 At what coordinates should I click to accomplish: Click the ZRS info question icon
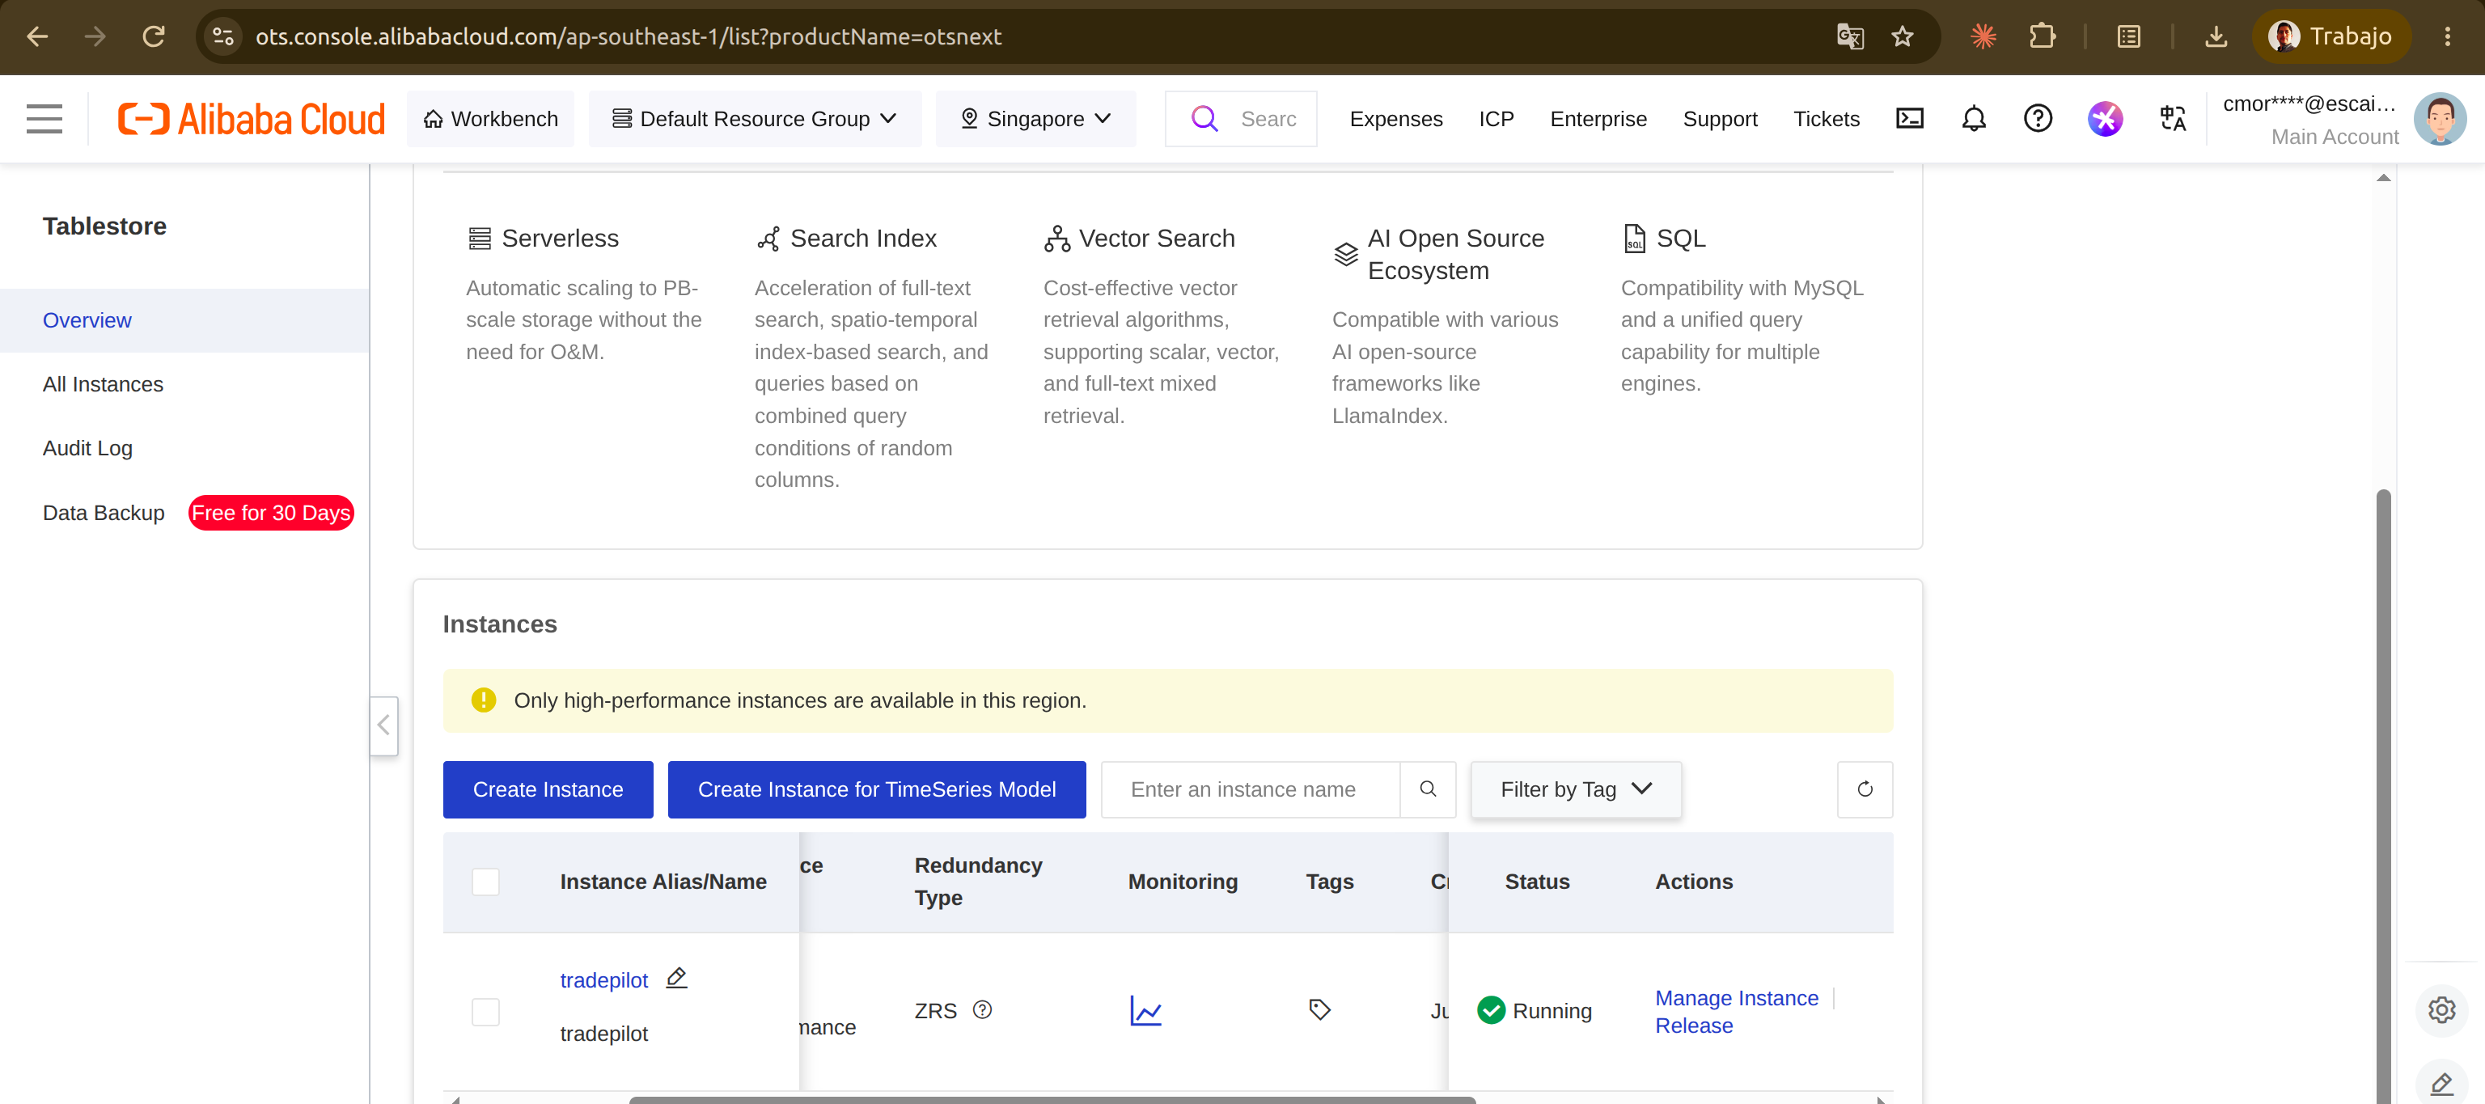[982, 1009]
